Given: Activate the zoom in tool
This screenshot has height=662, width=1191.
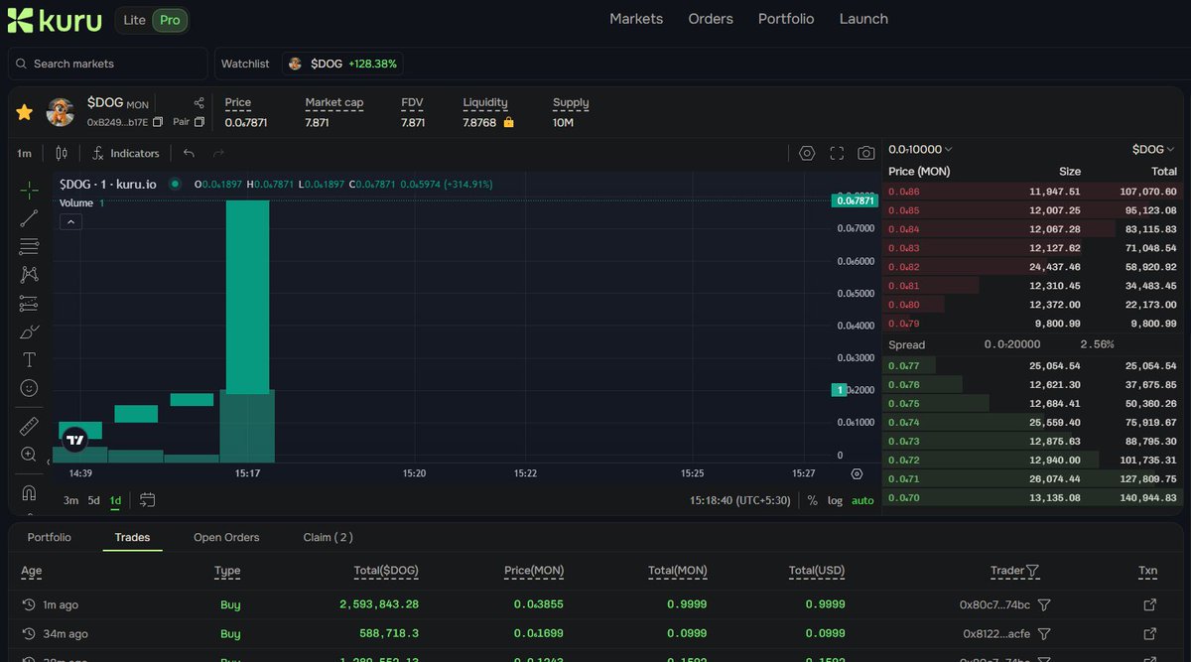Looking at the screenshot, I should coord(29,455).
